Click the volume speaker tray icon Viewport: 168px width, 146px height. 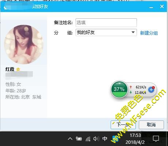tap(96, 139)
